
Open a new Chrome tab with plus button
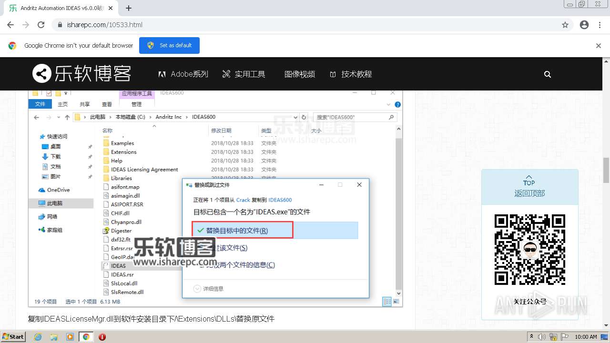coord(129,8)
